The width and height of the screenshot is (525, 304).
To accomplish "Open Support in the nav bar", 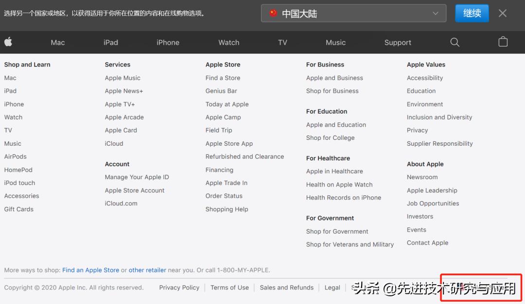I will pos(398,42).
